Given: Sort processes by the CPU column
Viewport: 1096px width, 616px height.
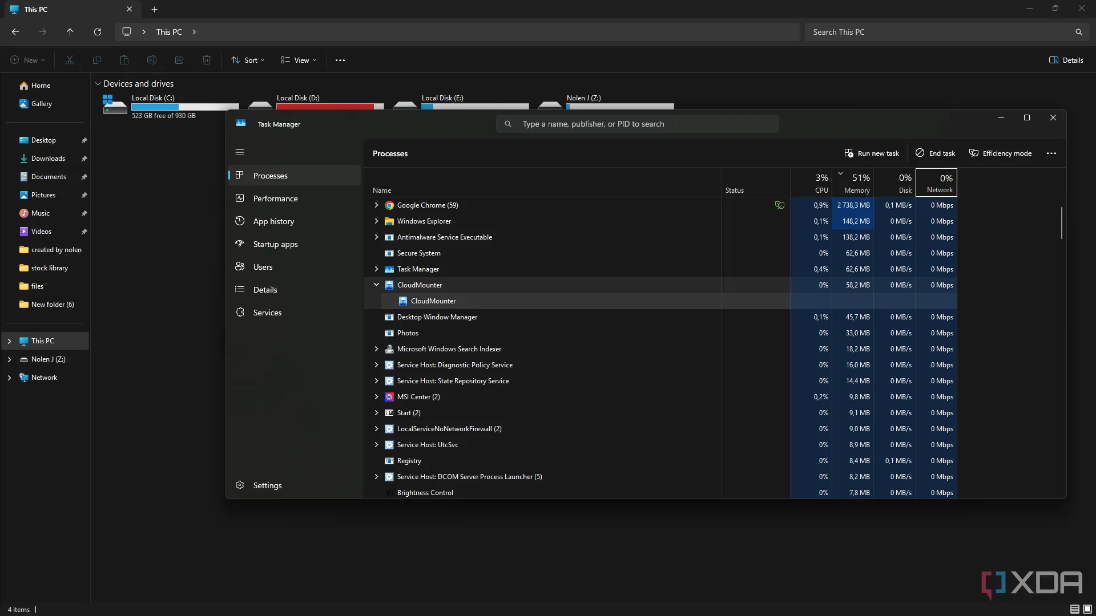Looking at the screenshot, I should (811, 183).
